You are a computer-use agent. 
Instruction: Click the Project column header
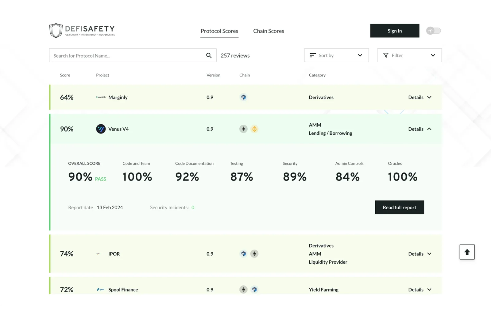coord(102,75)
